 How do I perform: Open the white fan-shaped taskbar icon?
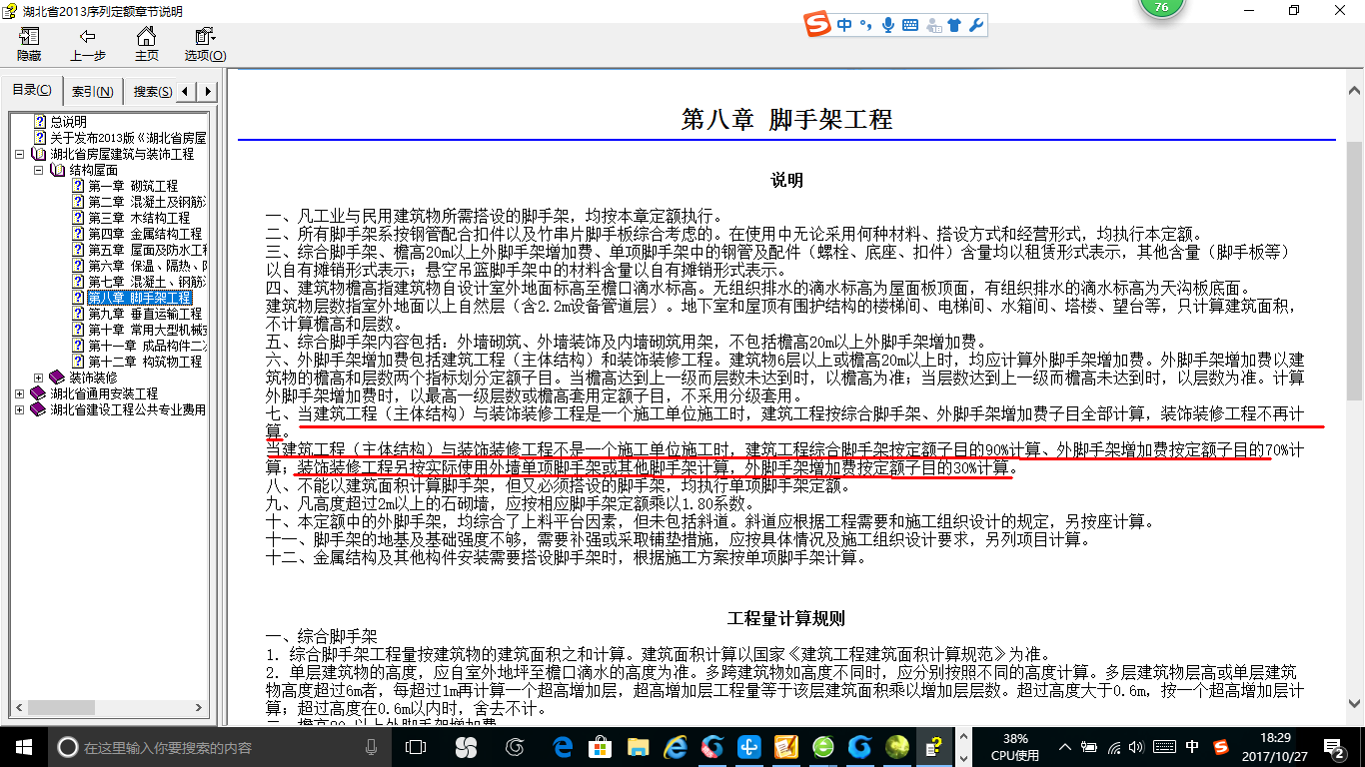[x=466, y=747]
